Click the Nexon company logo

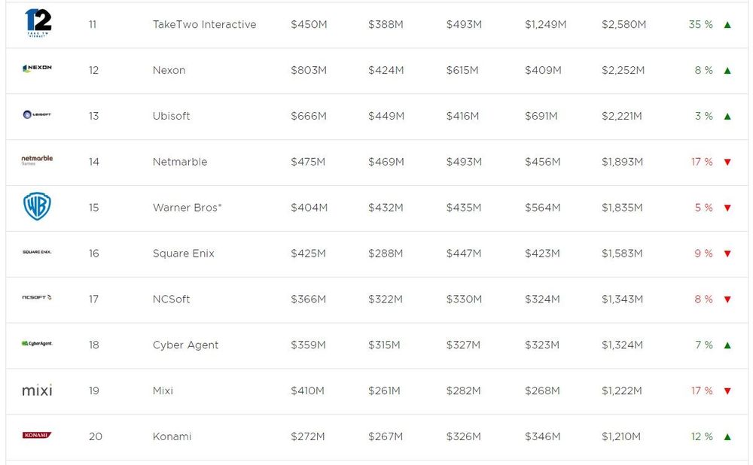[x=37, y=68]
